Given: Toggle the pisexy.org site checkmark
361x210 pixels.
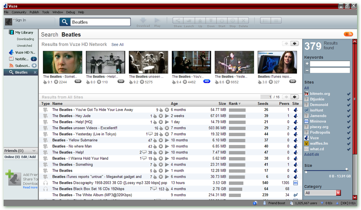Looking at the screenshot, I should (349, 127).
